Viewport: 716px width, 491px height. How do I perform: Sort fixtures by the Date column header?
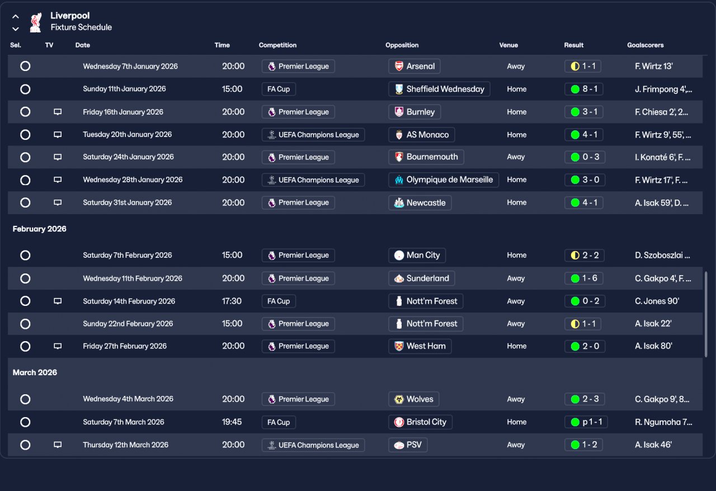click(x=83, y=45)
